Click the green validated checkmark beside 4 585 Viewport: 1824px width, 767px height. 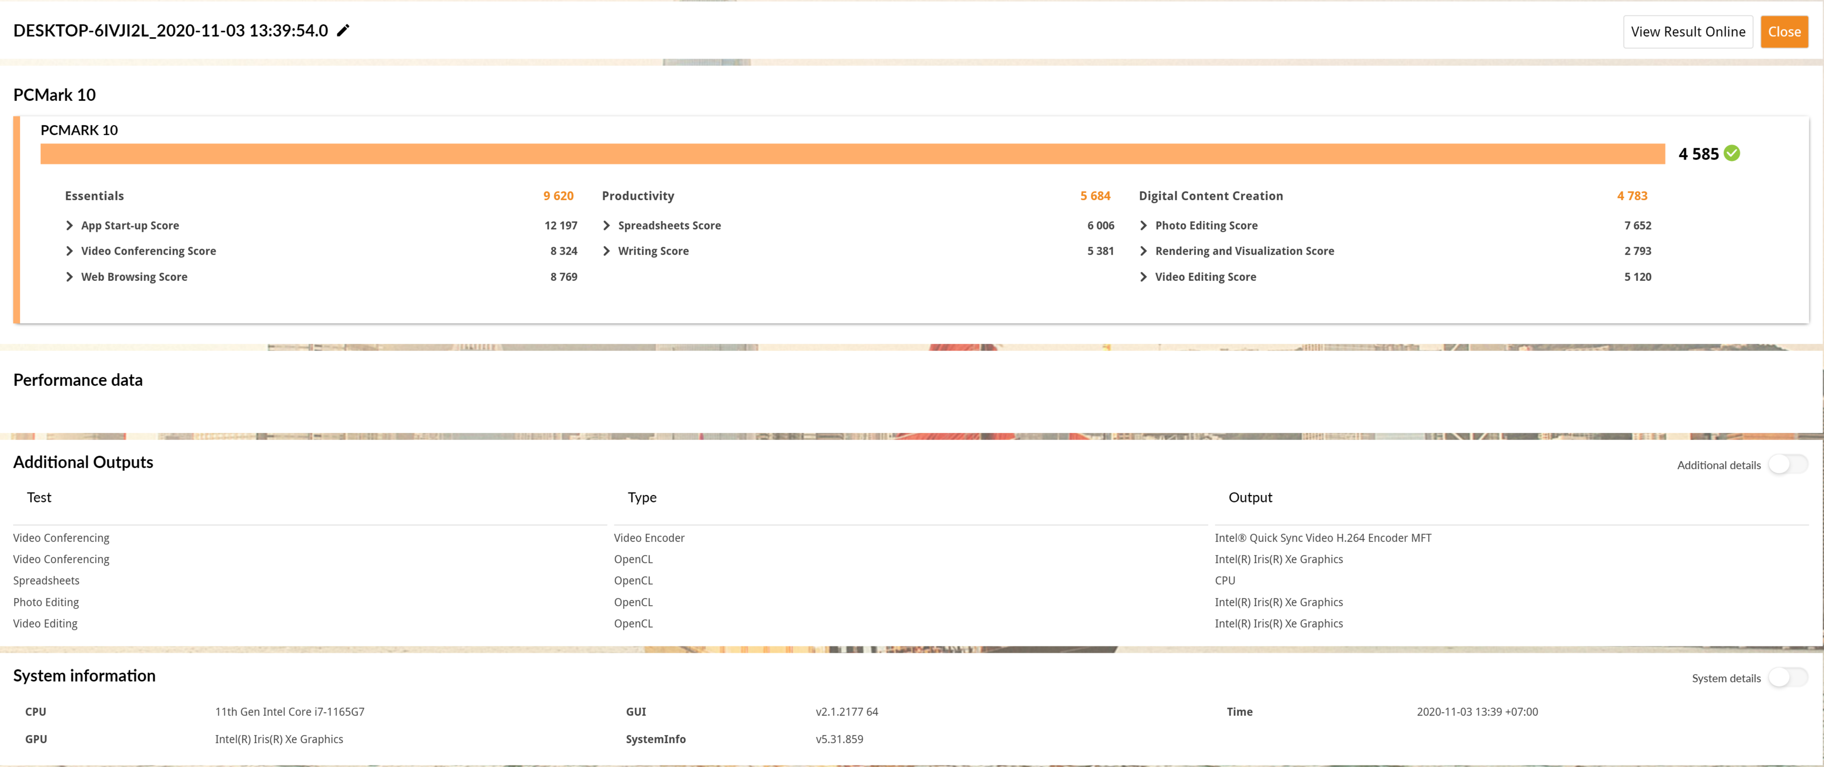pos(1732,153)
